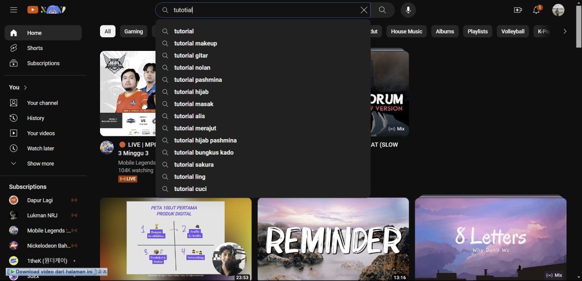
Task: Click Download video dari halaman ini
Action: coord(54,271)
